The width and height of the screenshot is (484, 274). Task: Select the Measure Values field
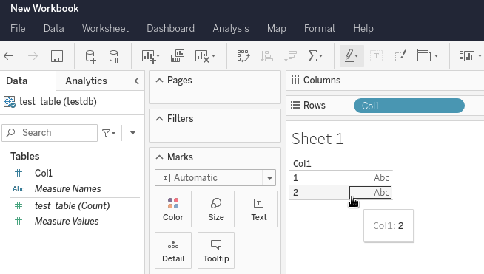pyautogui.click(x=67, y=222)
